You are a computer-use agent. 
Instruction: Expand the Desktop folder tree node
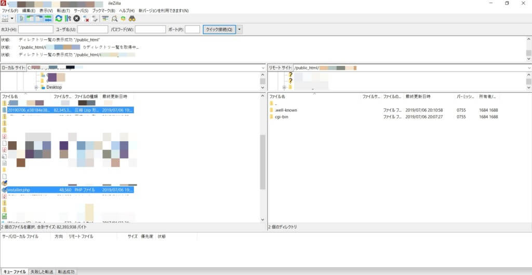pyautogui.click(x=36, y=87)
